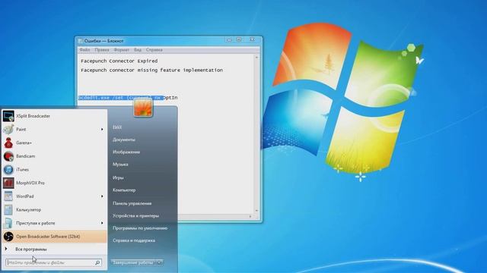
Task: Start Garena+ from the Start menu
Action: pos(54,143)
